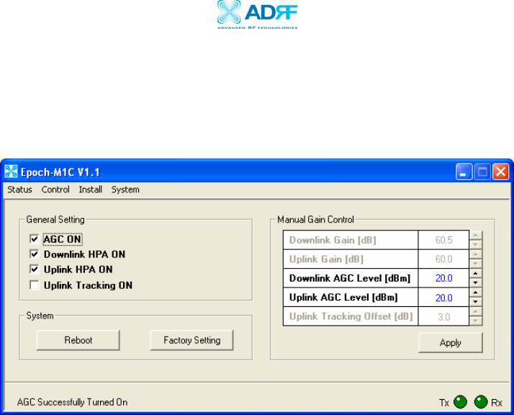Click the 'Uplink AGC Level [dBm]' label
The height and width of the screenshot is (415, 514).
[x=343, y=298]
